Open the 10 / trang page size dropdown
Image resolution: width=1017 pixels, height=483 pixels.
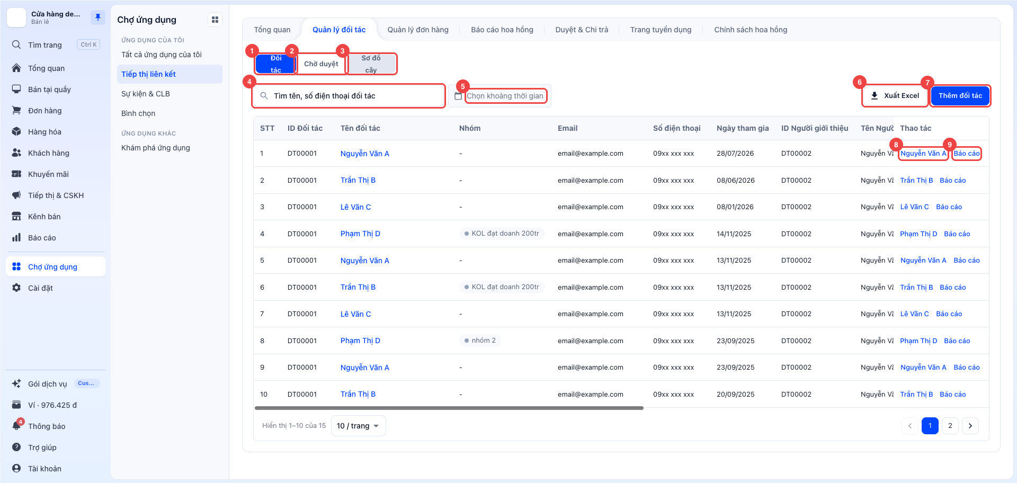tap(358, 426)
